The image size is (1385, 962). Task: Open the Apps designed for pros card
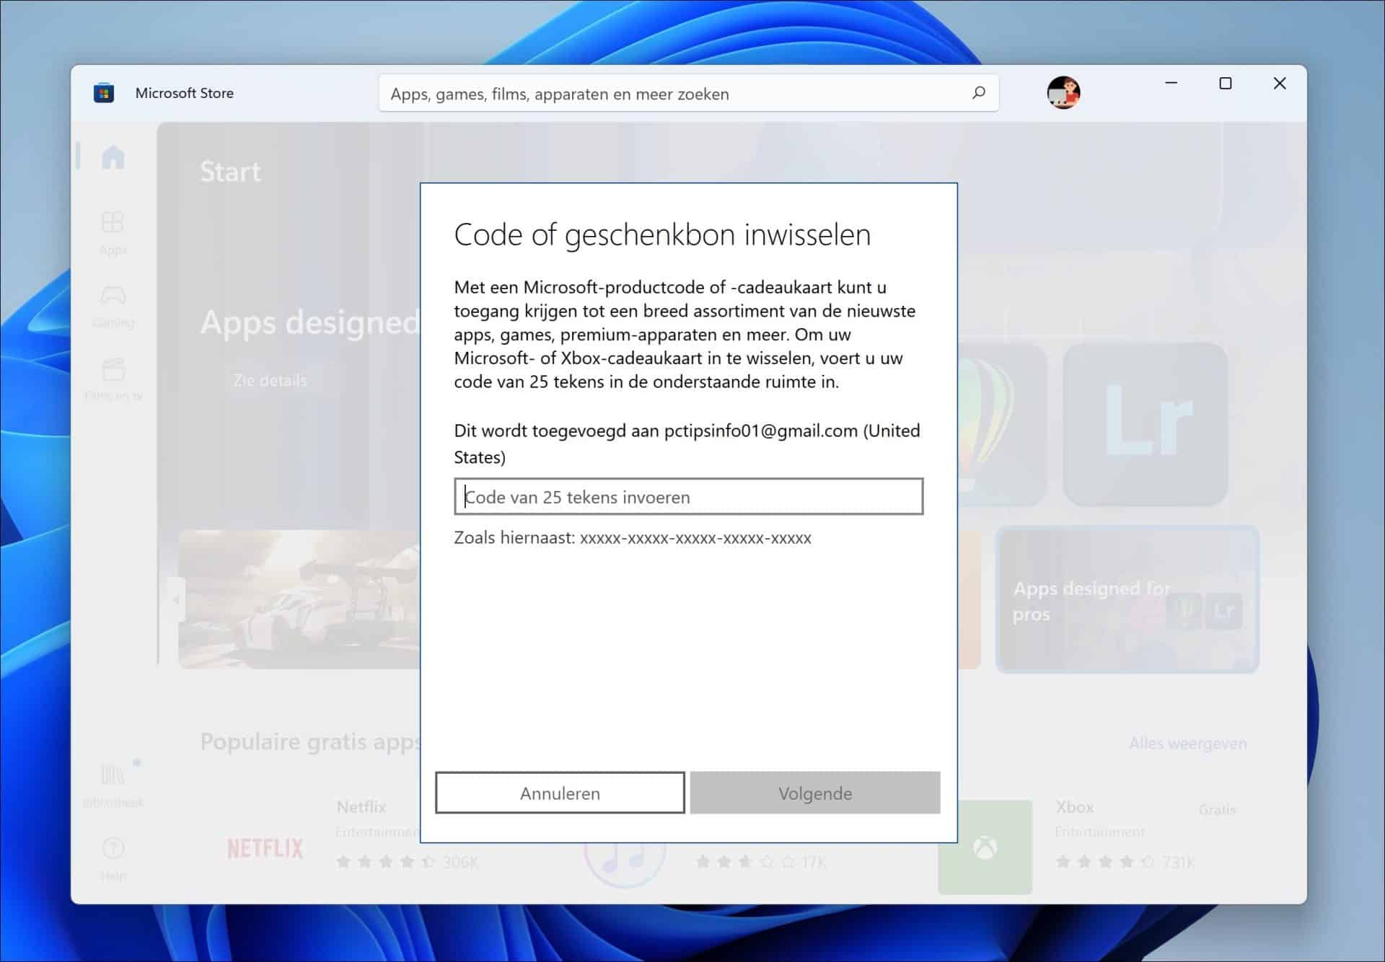[x=1127, y=601]
